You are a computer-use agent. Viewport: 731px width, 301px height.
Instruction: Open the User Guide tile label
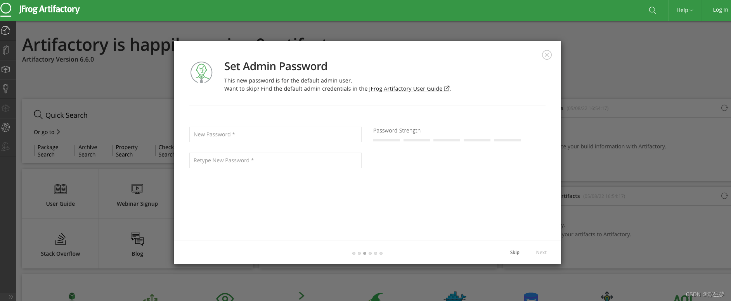click(61, 204)
